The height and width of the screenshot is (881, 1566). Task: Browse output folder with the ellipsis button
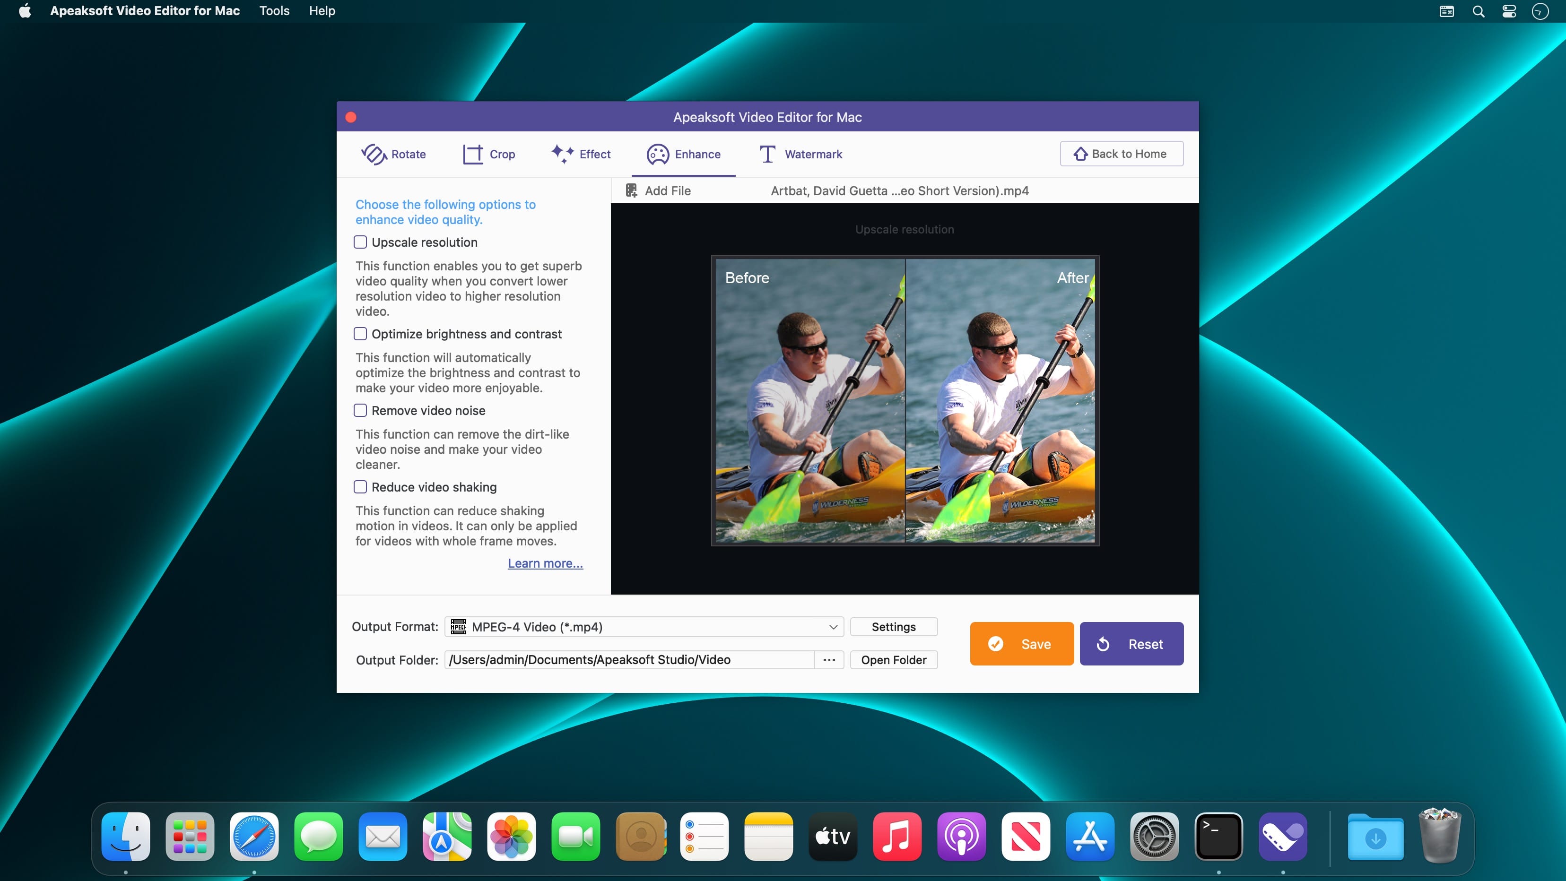point(829,660)
